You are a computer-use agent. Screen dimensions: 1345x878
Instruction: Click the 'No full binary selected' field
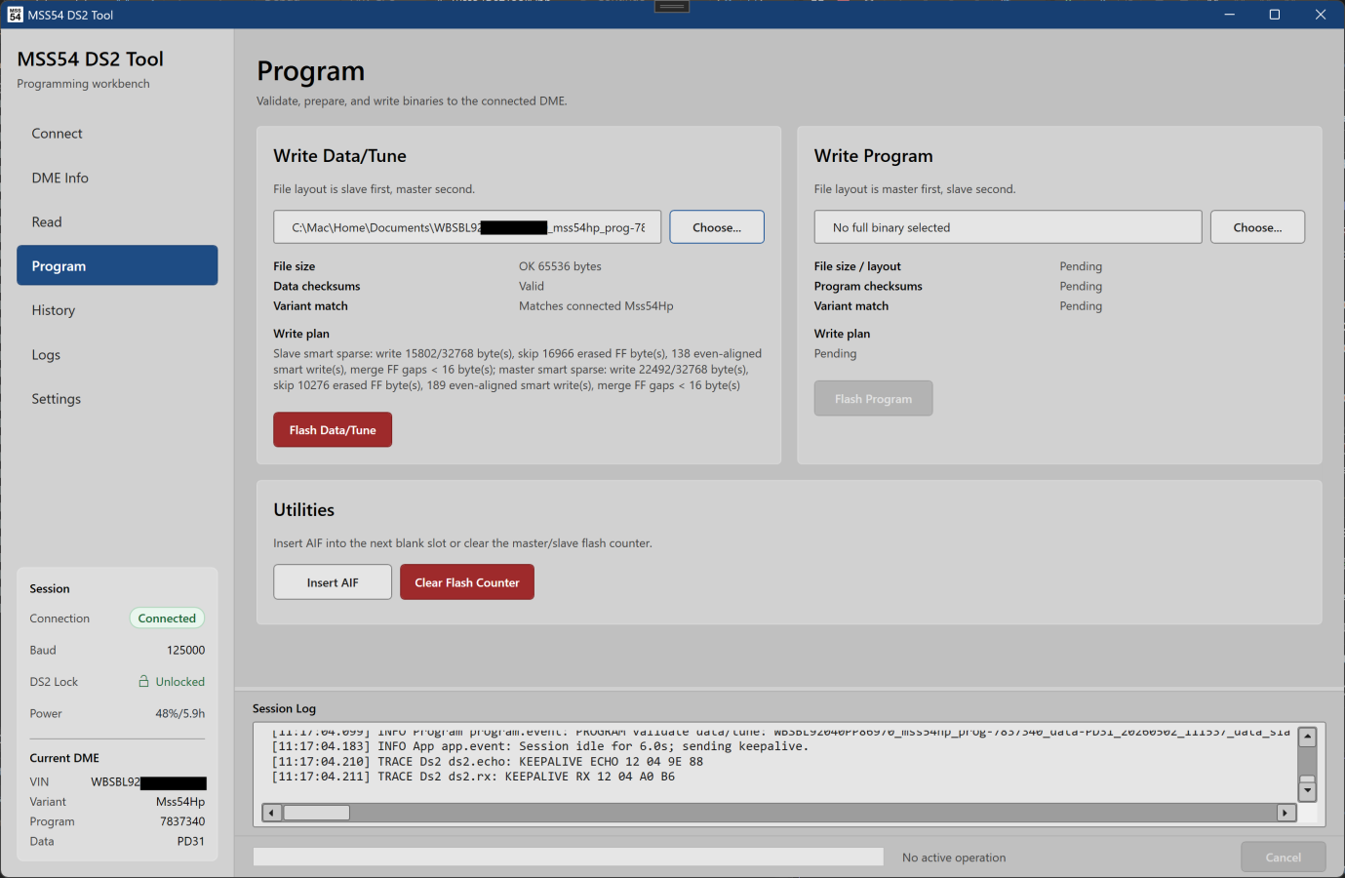coord(1009,227)
